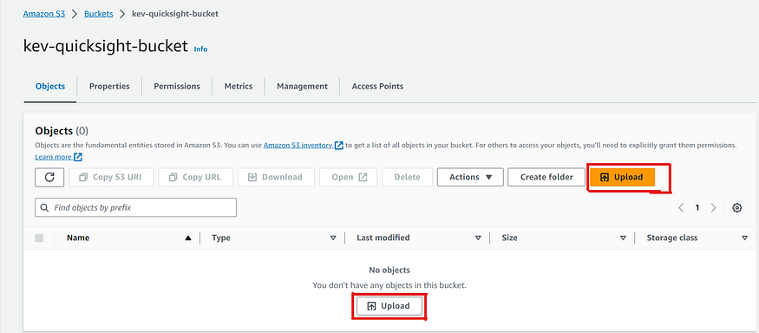The image size is (759, 333).
Task: Click the No objects message
Action: [389, 270]
